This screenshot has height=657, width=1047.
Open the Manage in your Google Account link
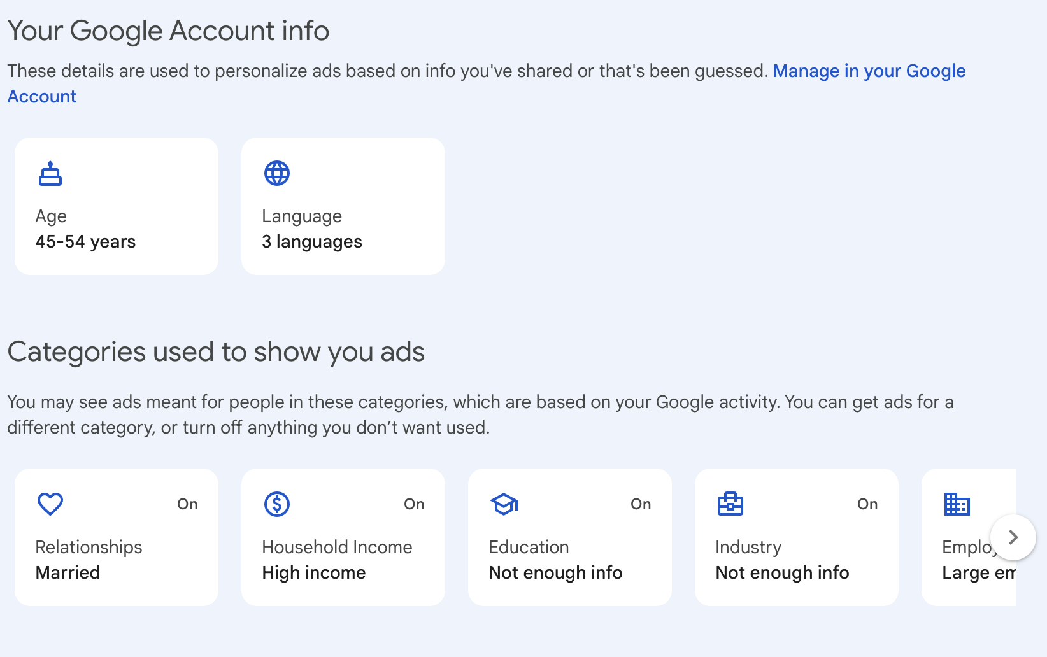(x=869, y=71)
